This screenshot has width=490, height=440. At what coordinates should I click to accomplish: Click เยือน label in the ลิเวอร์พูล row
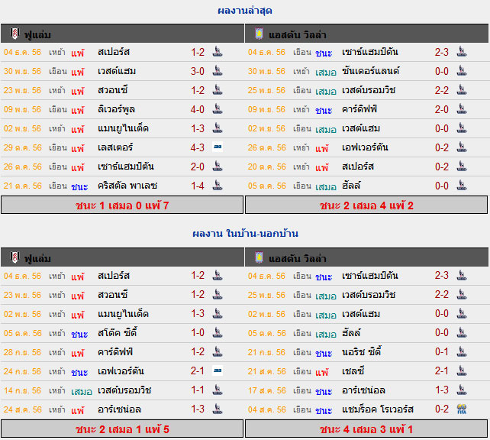click(58, 109)
